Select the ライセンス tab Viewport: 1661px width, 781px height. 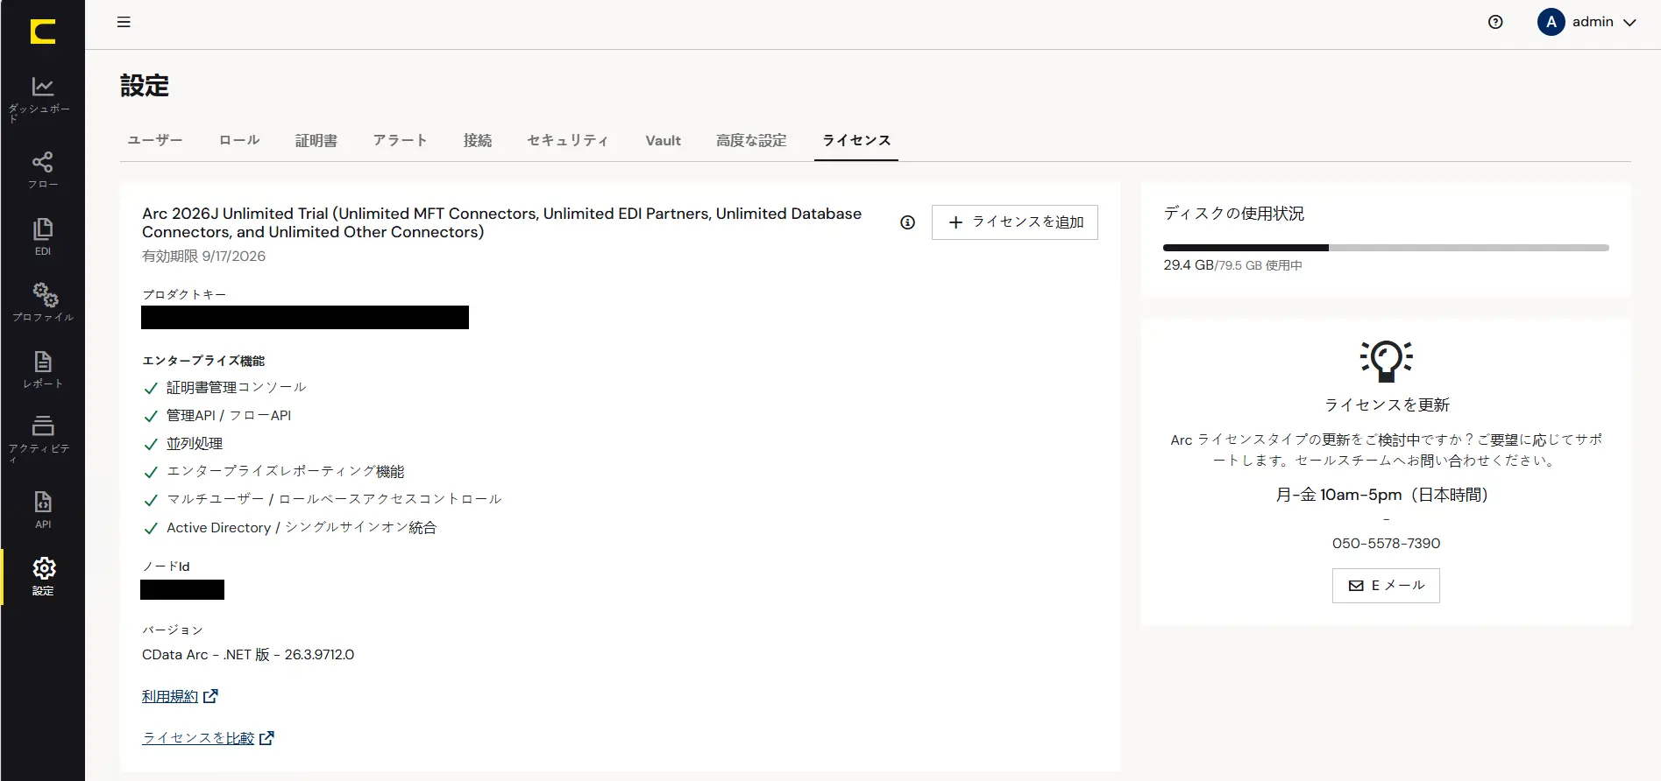click(856, 140)
